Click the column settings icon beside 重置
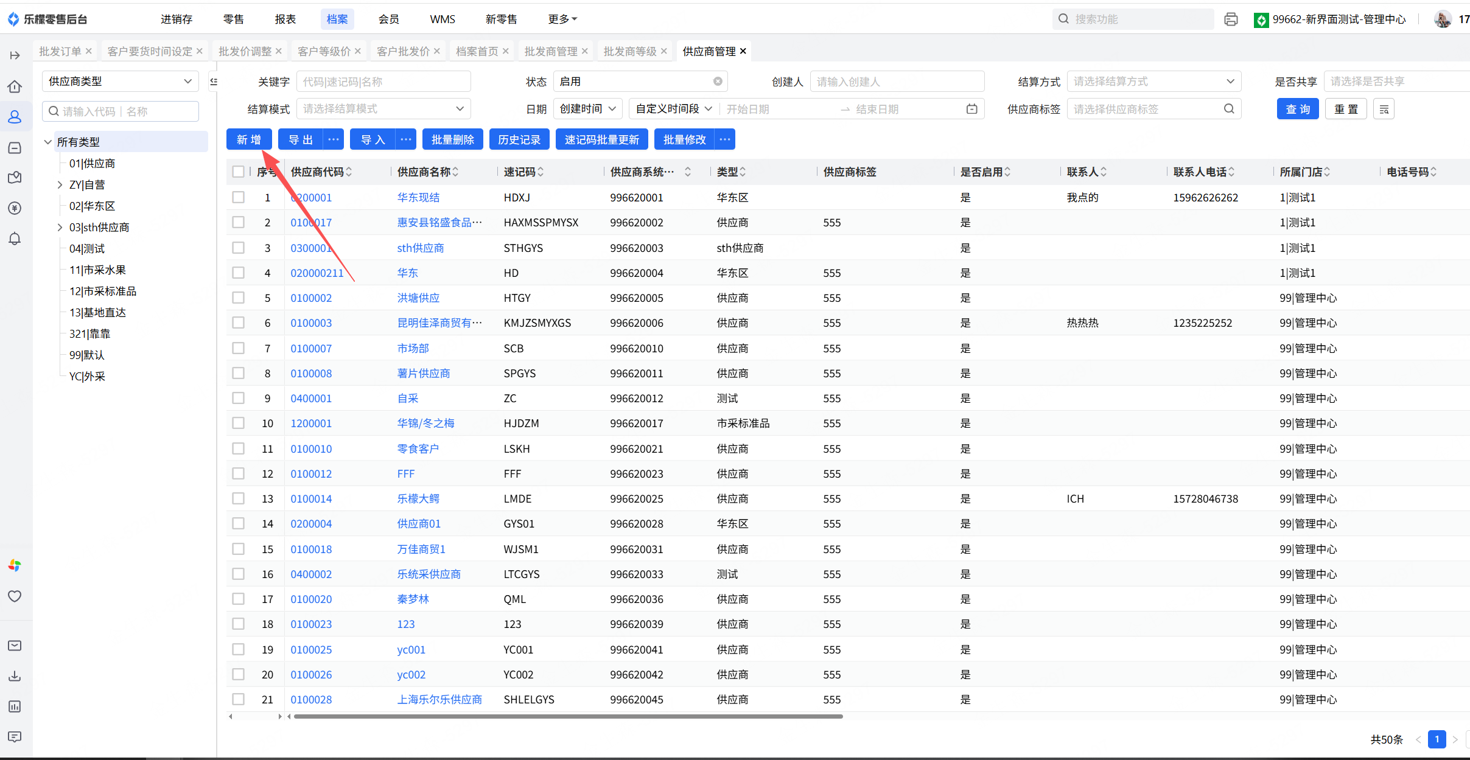Viewport: 1470px width, 760px height. (x=1384, y=110)
